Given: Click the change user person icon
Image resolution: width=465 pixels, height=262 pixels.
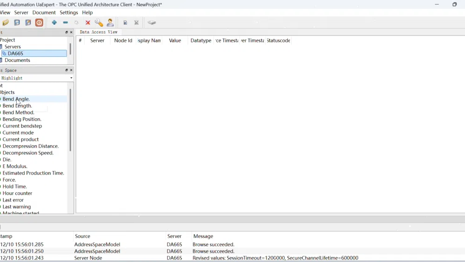Looking at the screenshot, I should (110, 22).
